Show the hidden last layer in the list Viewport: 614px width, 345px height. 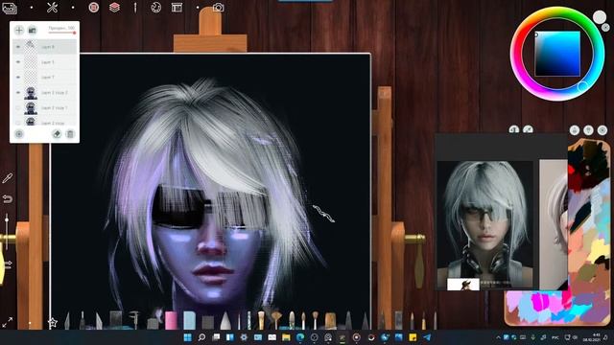tap(17, 123)
